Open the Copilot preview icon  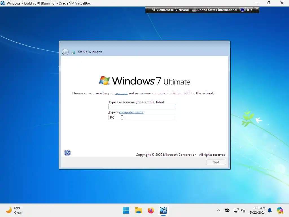point(280,210)
